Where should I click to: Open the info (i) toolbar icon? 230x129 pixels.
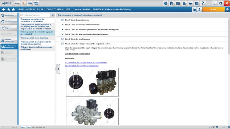(23, 3)
